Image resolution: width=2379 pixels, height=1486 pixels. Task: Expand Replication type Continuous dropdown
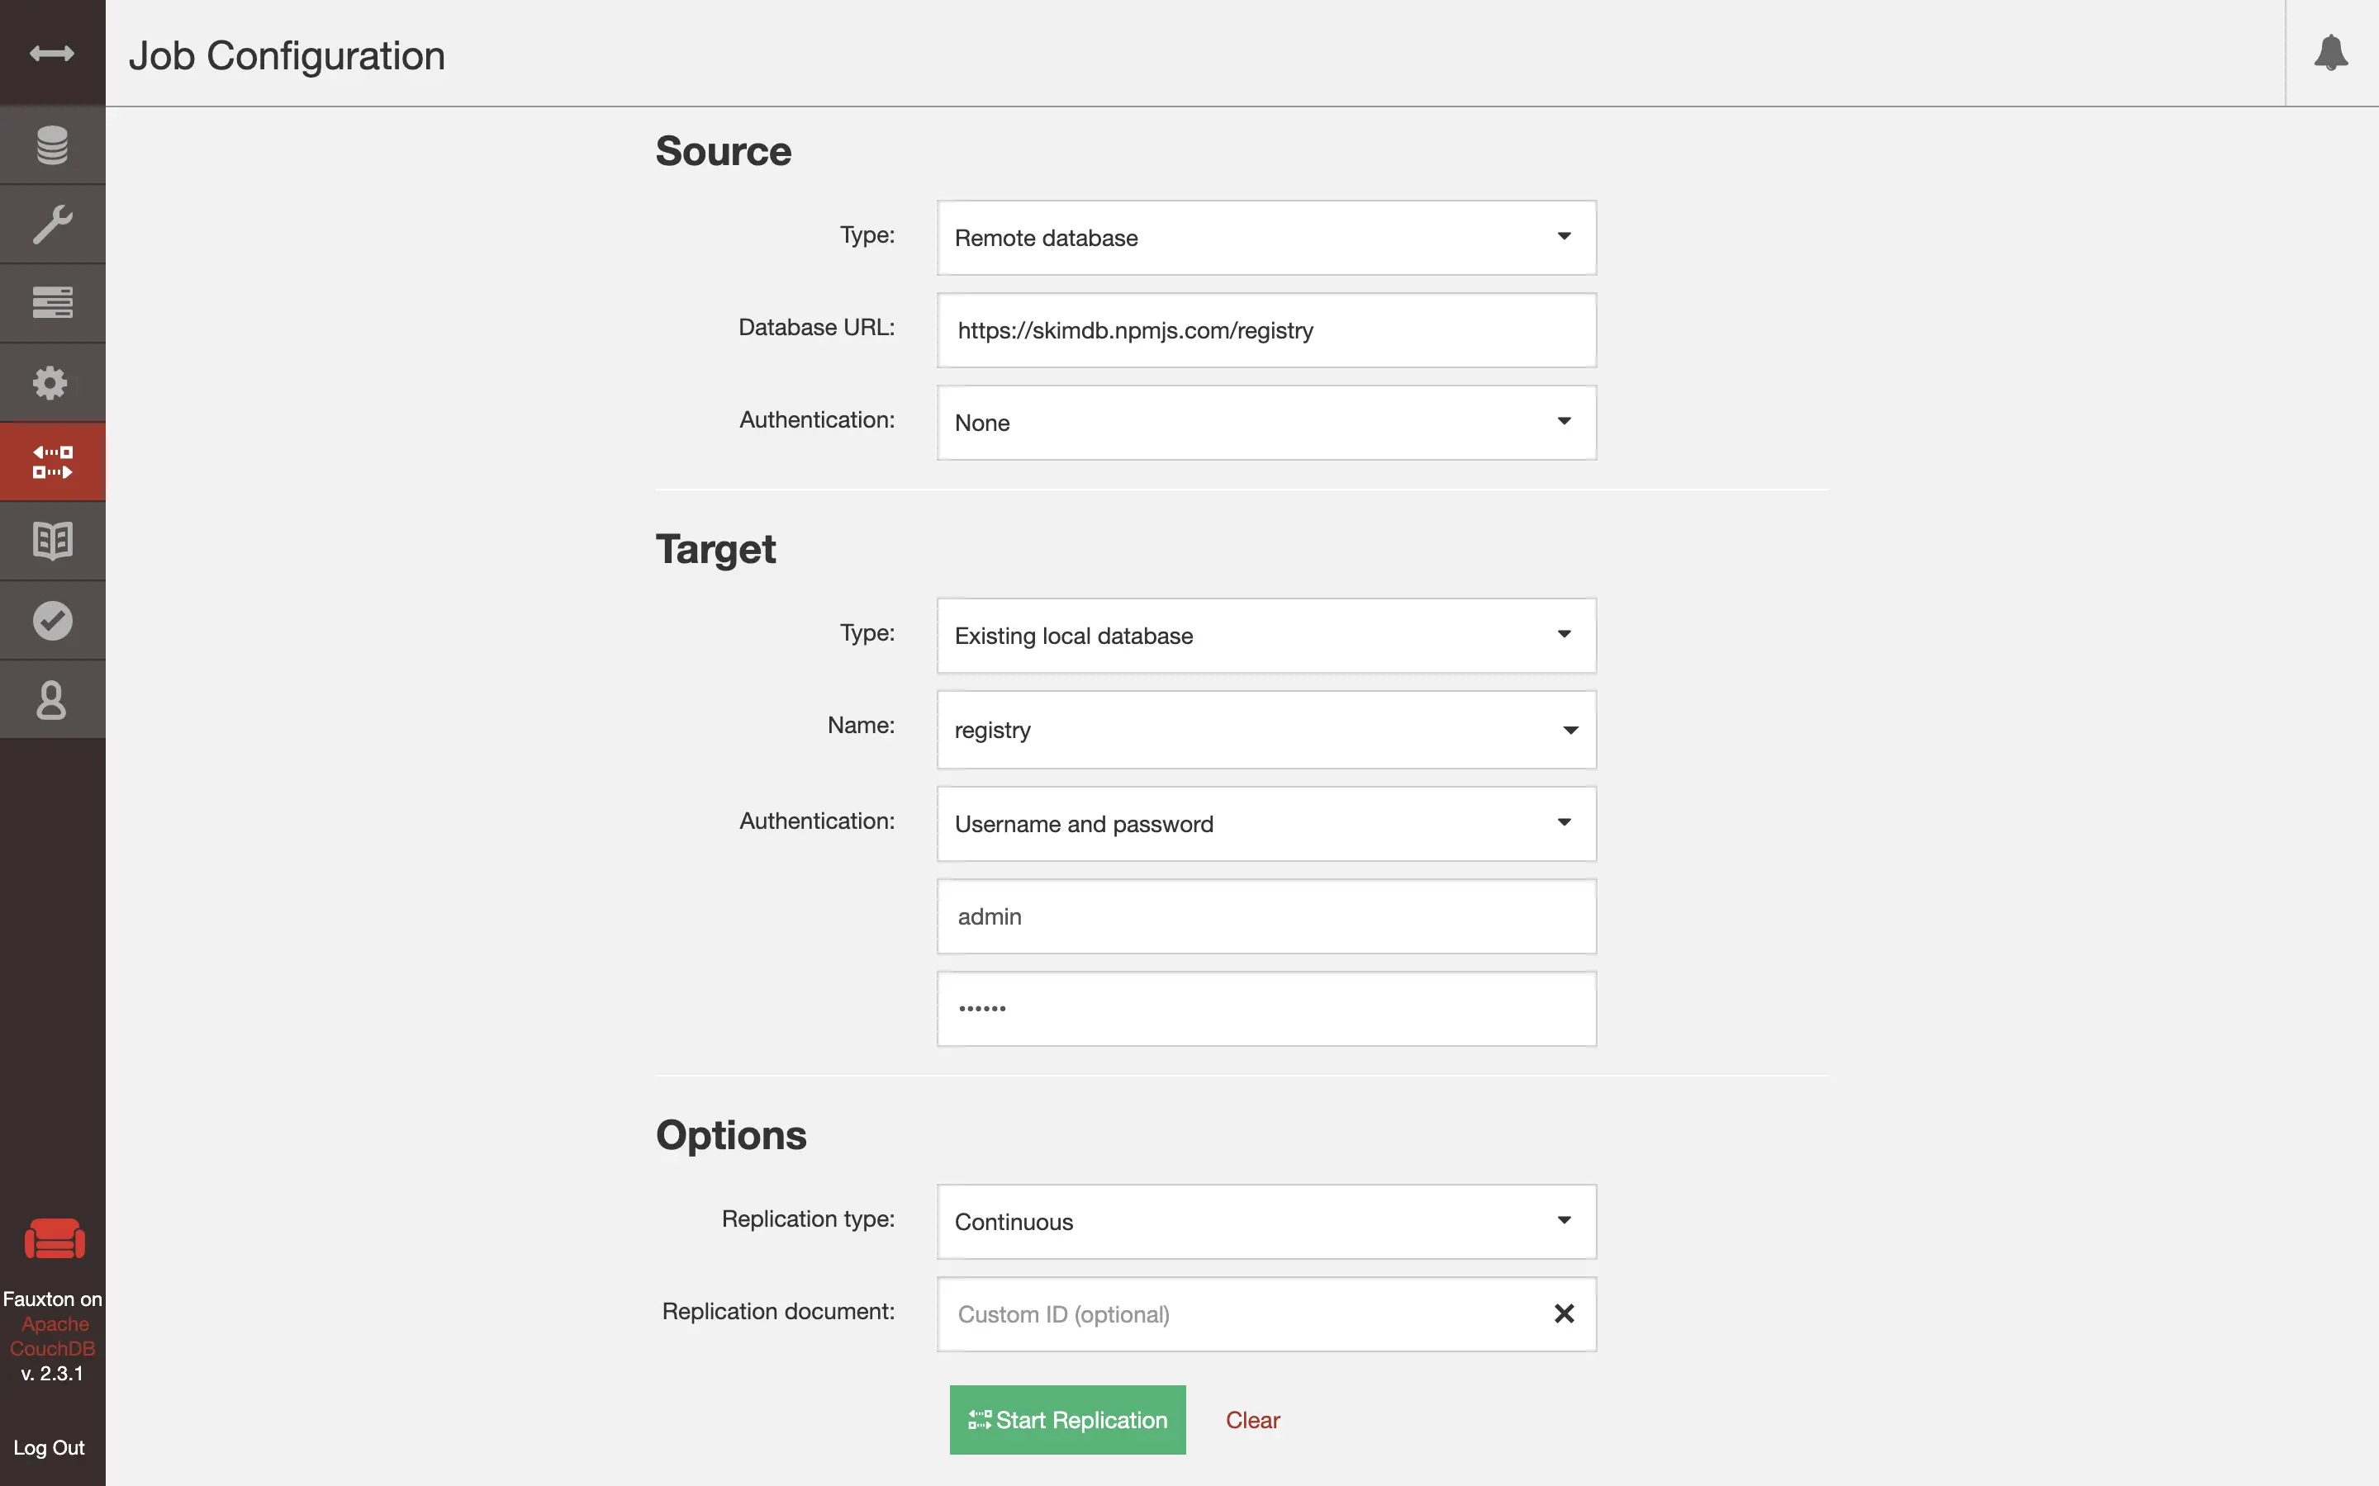(1265, 1222)
